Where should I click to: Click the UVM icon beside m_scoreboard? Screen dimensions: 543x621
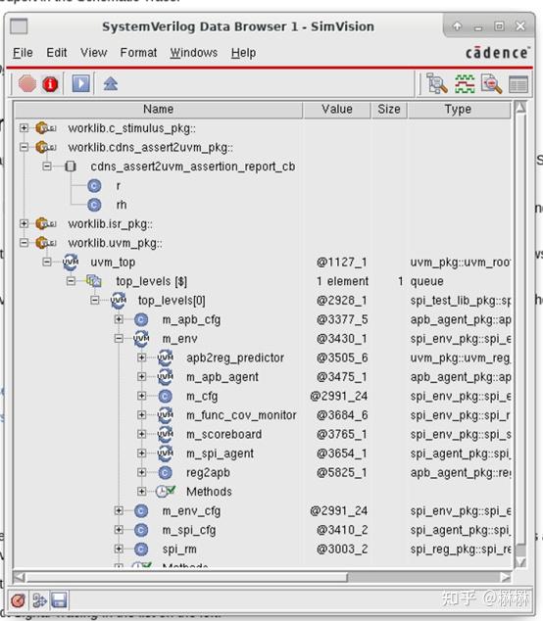[166, 434]
